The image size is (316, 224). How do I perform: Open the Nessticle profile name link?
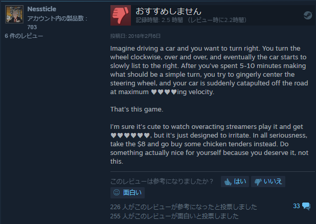[x=42, y=9]
